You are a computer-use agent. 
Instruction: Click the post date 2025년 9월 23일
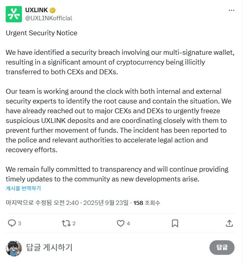106,203
